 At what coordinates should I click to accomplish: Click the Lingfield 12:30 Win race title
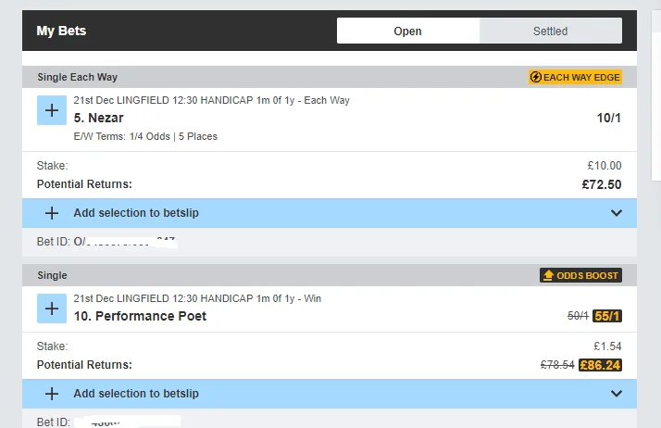coord(197,298)
